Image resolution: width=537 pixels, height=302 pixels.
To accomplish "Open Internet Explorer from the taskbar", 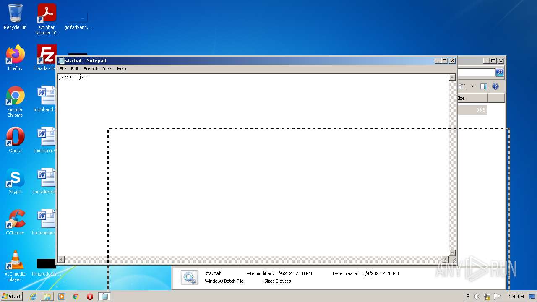I will [x=33, y=297].
